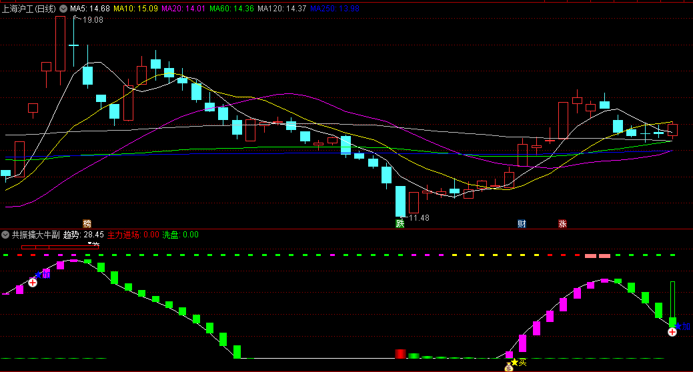Open the red 涨 marker icon
This screenshot has height=372, width=693.
pyautogui.click(x=562, y=223)
